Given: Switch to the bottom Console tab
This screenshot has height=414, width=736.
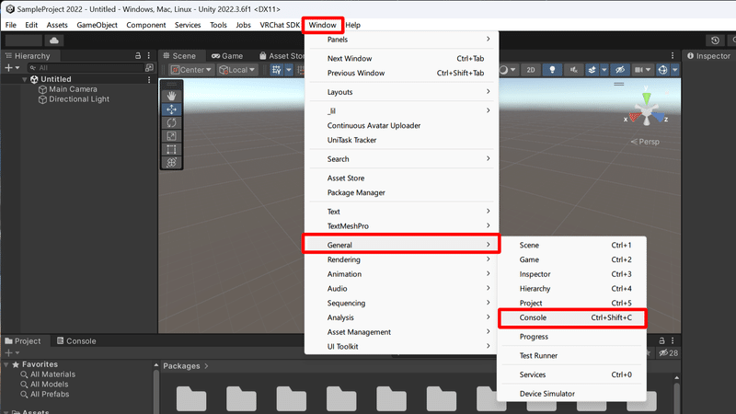Looking at the screenshot, I should tap(76, 341).
